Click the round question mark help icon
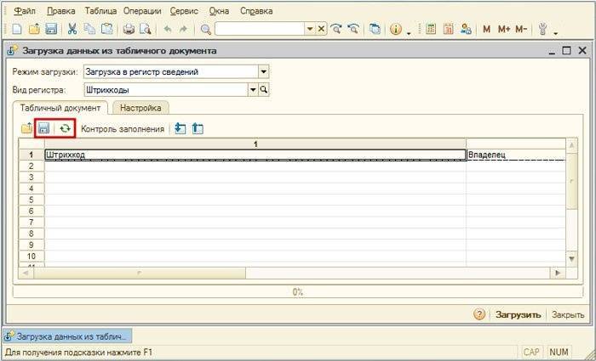This screenshot has width=596, height=361. click(x=479, y=314)
